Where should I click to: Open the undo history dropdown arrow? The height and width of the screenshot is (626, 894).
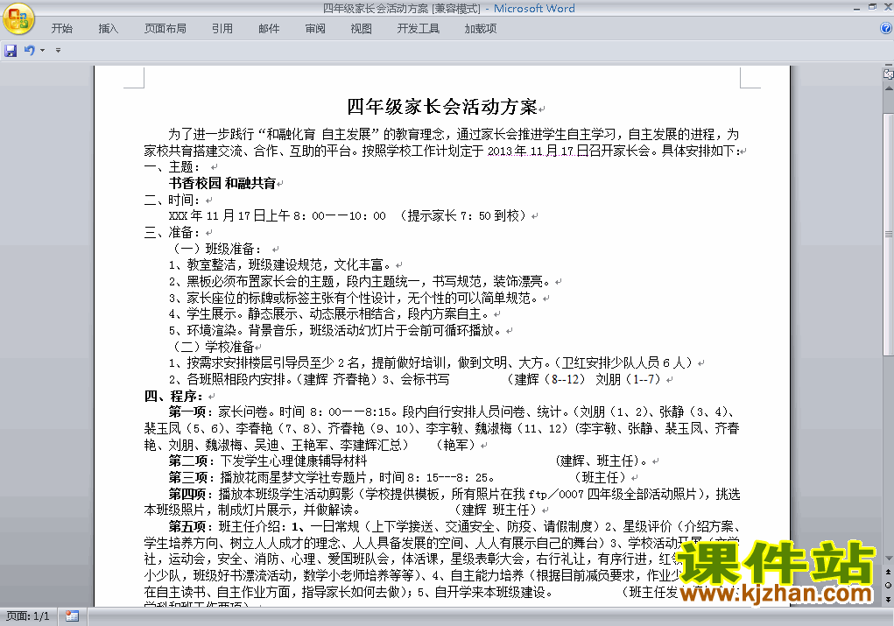point(42,51)
